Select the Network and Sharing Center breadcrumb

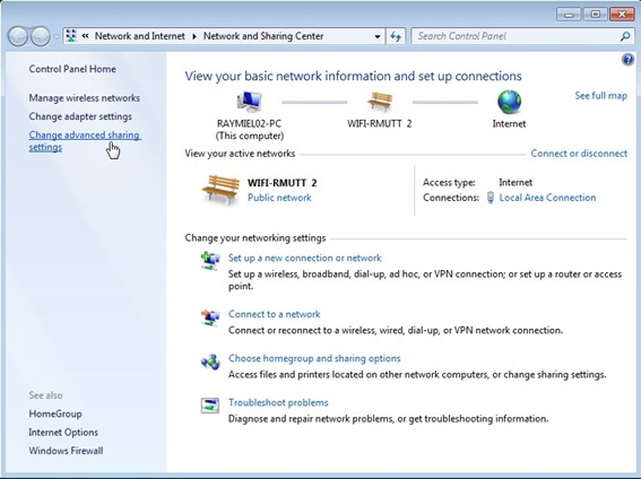click(x=263, y=36)
